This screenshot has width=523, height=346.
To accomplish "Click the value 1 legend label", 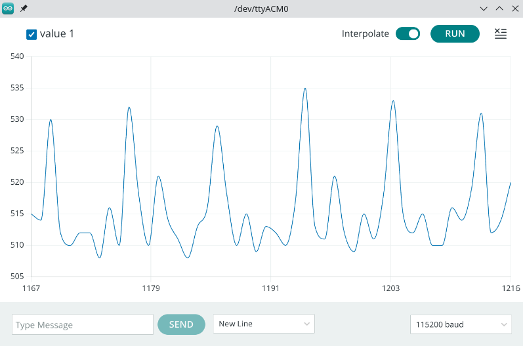I will point(56,33).
